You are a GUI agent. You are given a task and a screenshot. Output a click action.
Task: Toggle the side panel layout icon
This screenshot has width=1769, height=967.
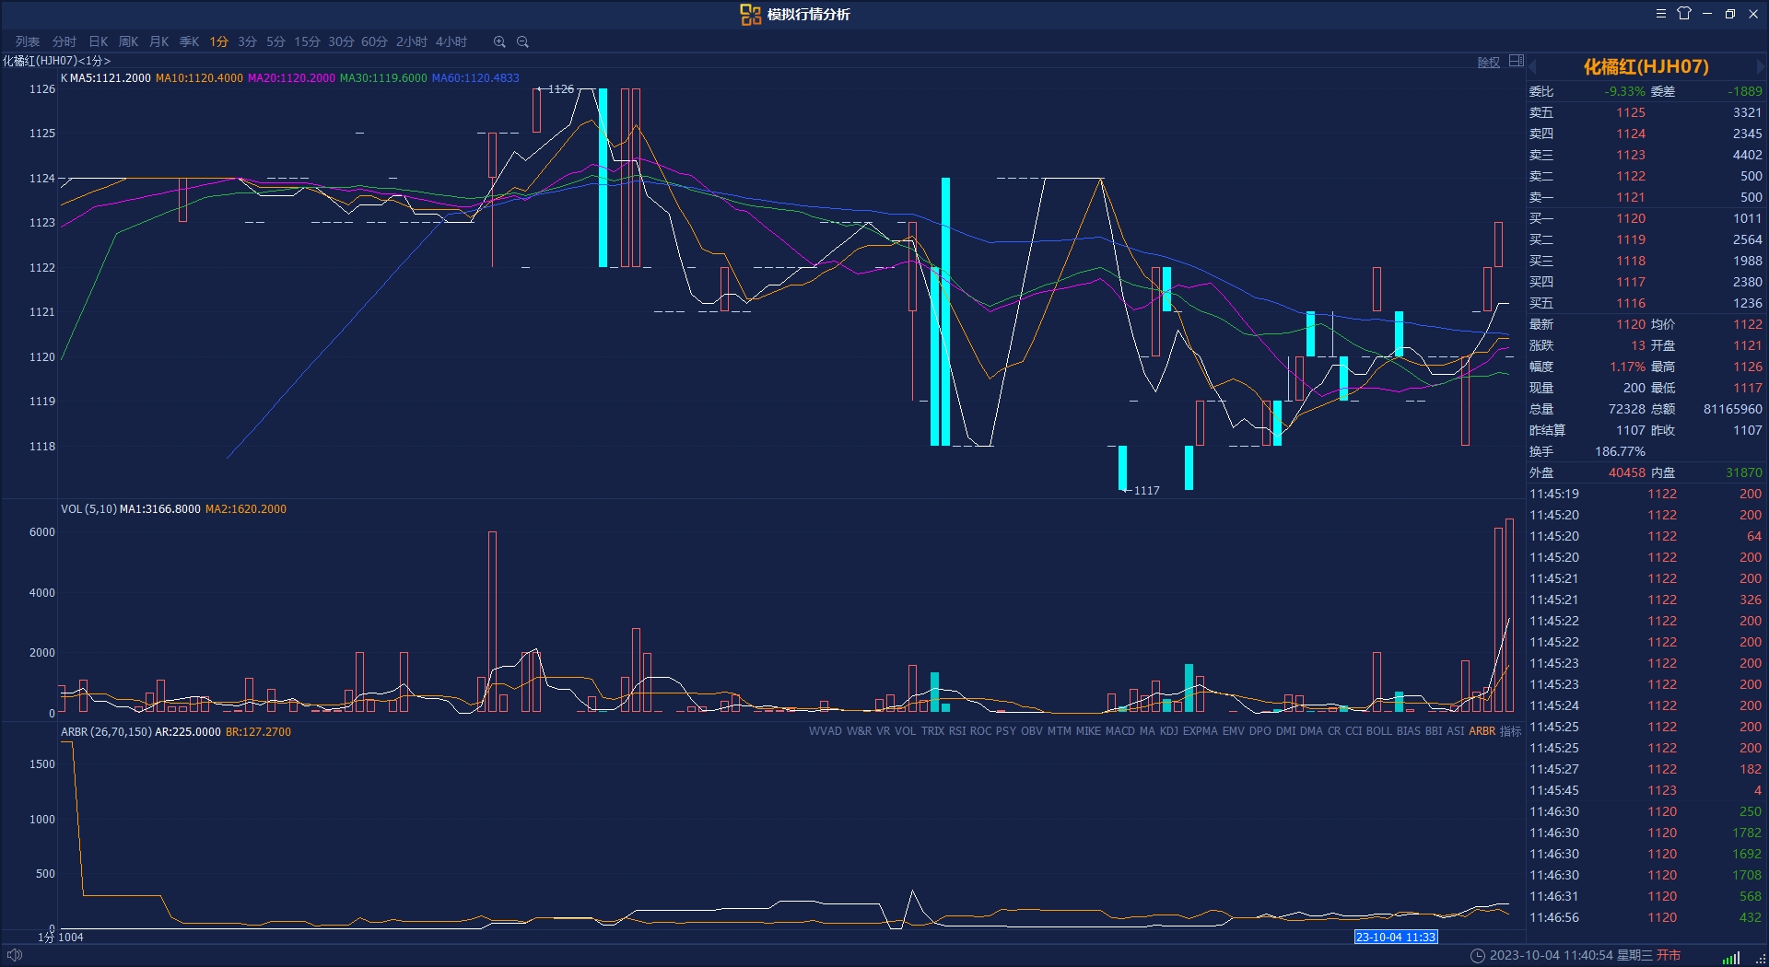[1517, 62]
